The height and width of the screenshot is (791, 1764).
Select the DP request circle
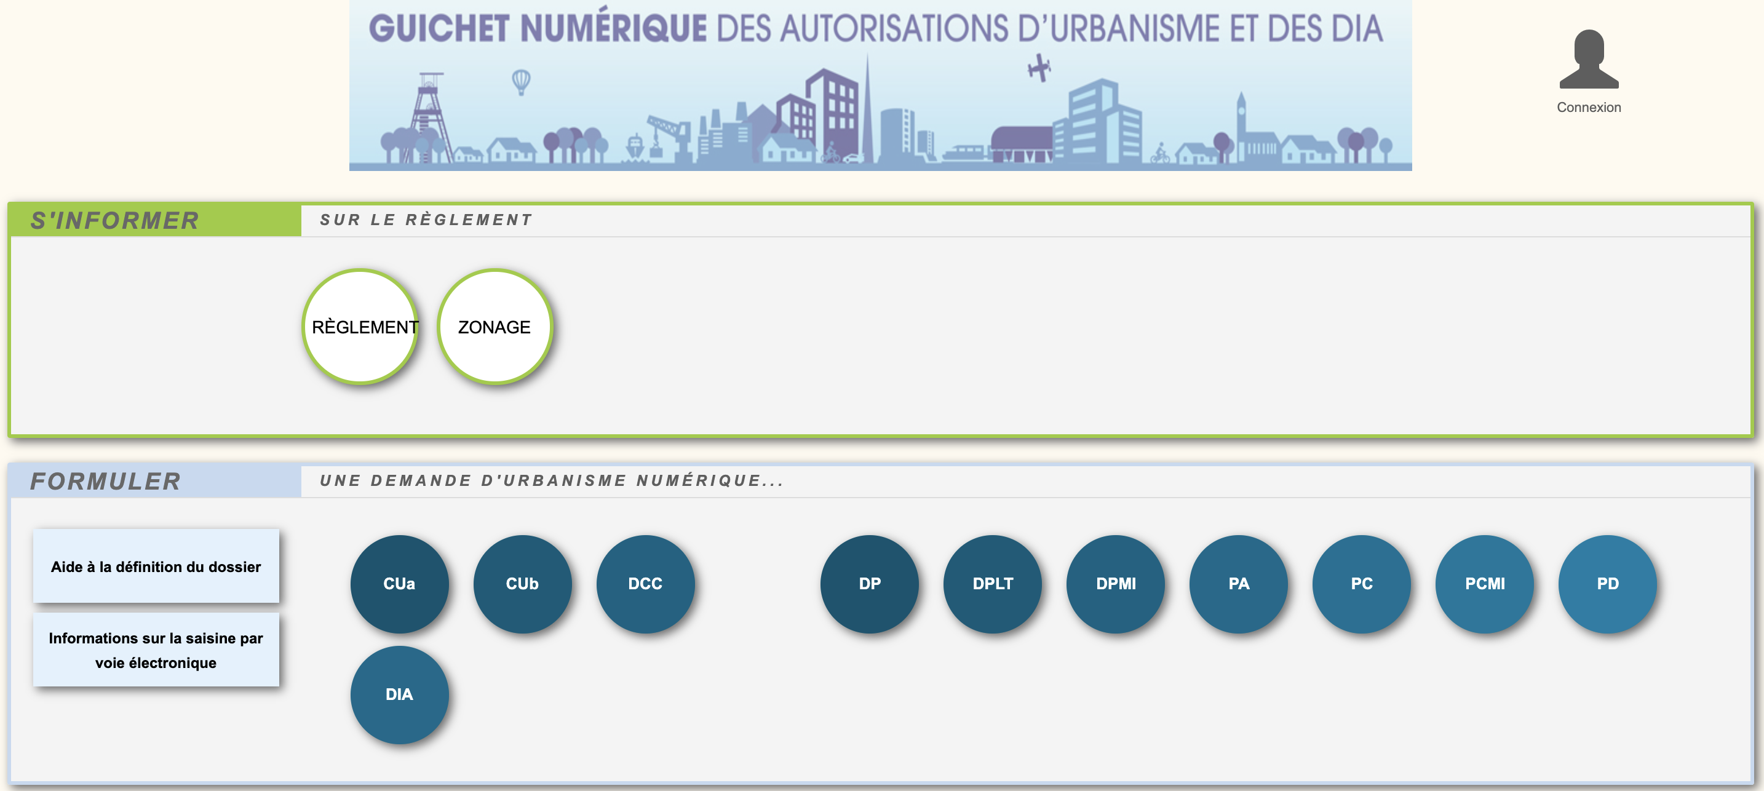click(870, 584)
